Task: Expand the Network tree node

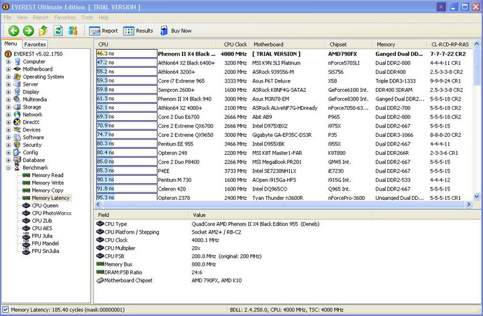Action: click(8, 115)
